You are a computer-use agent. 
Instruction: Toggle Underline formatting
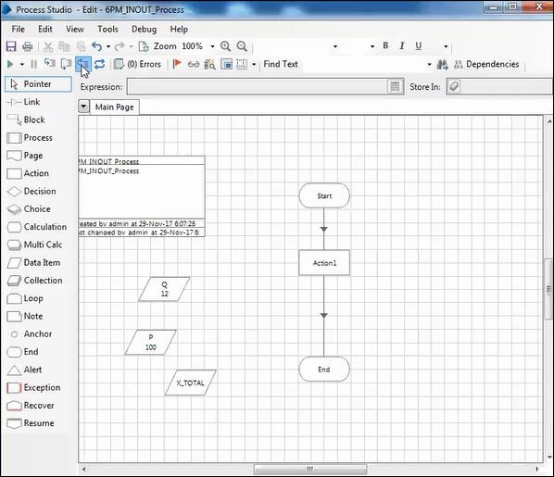pos(419,46)
